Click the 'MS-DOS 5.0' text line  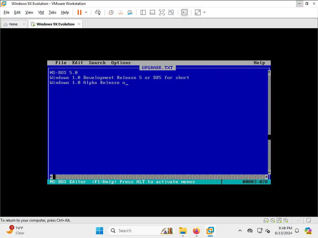(64, 73)
